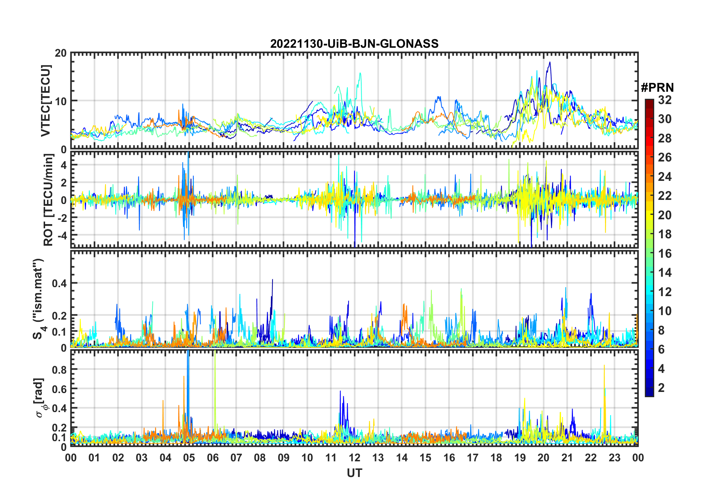Click the S4 axis tick label 0.4
709x496 pixels.
tap(59, 283)
